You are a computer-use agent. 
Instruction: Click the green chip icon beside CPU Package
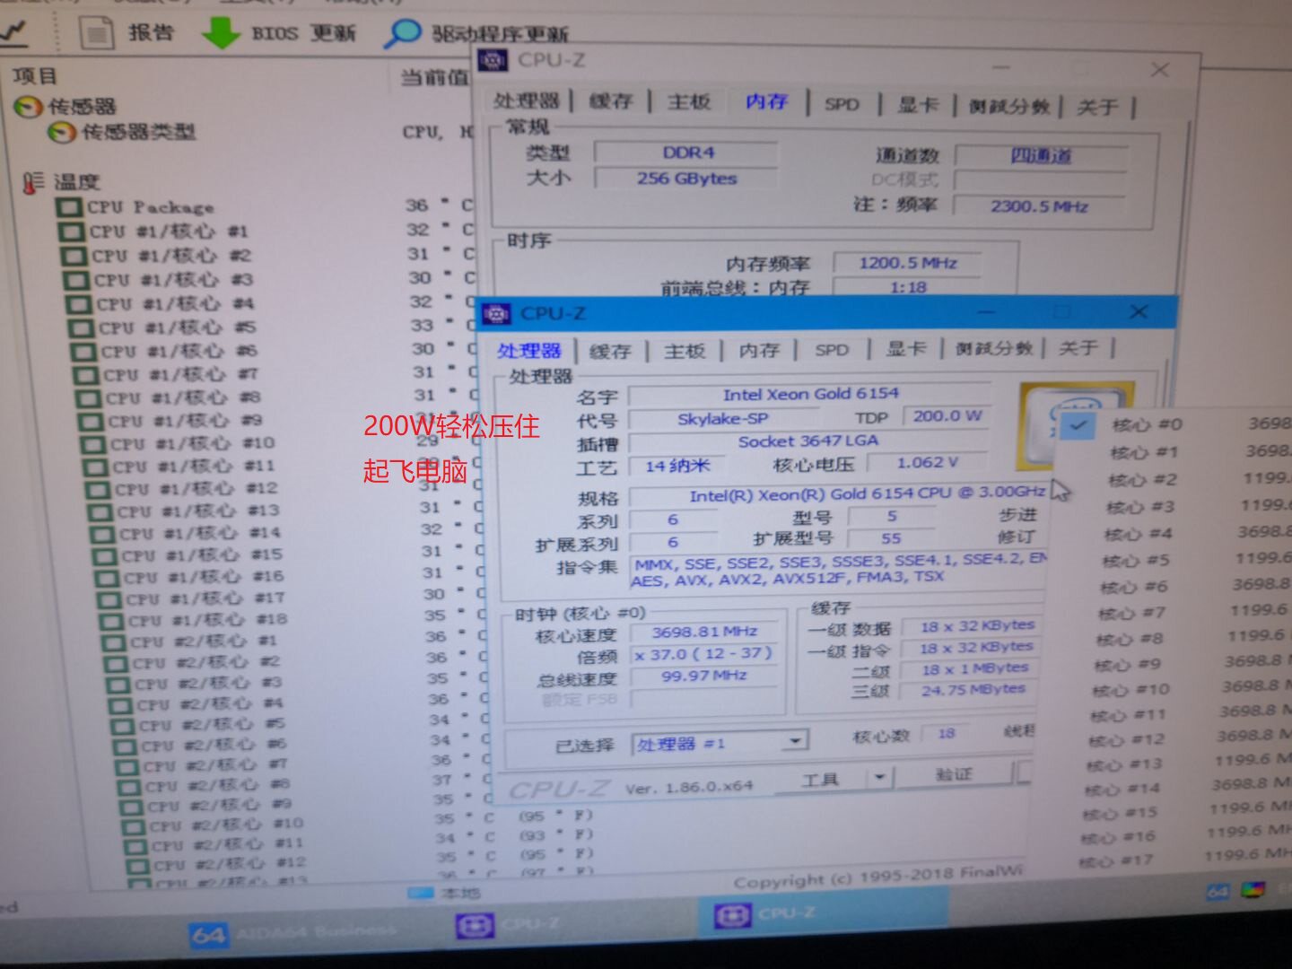69,208
